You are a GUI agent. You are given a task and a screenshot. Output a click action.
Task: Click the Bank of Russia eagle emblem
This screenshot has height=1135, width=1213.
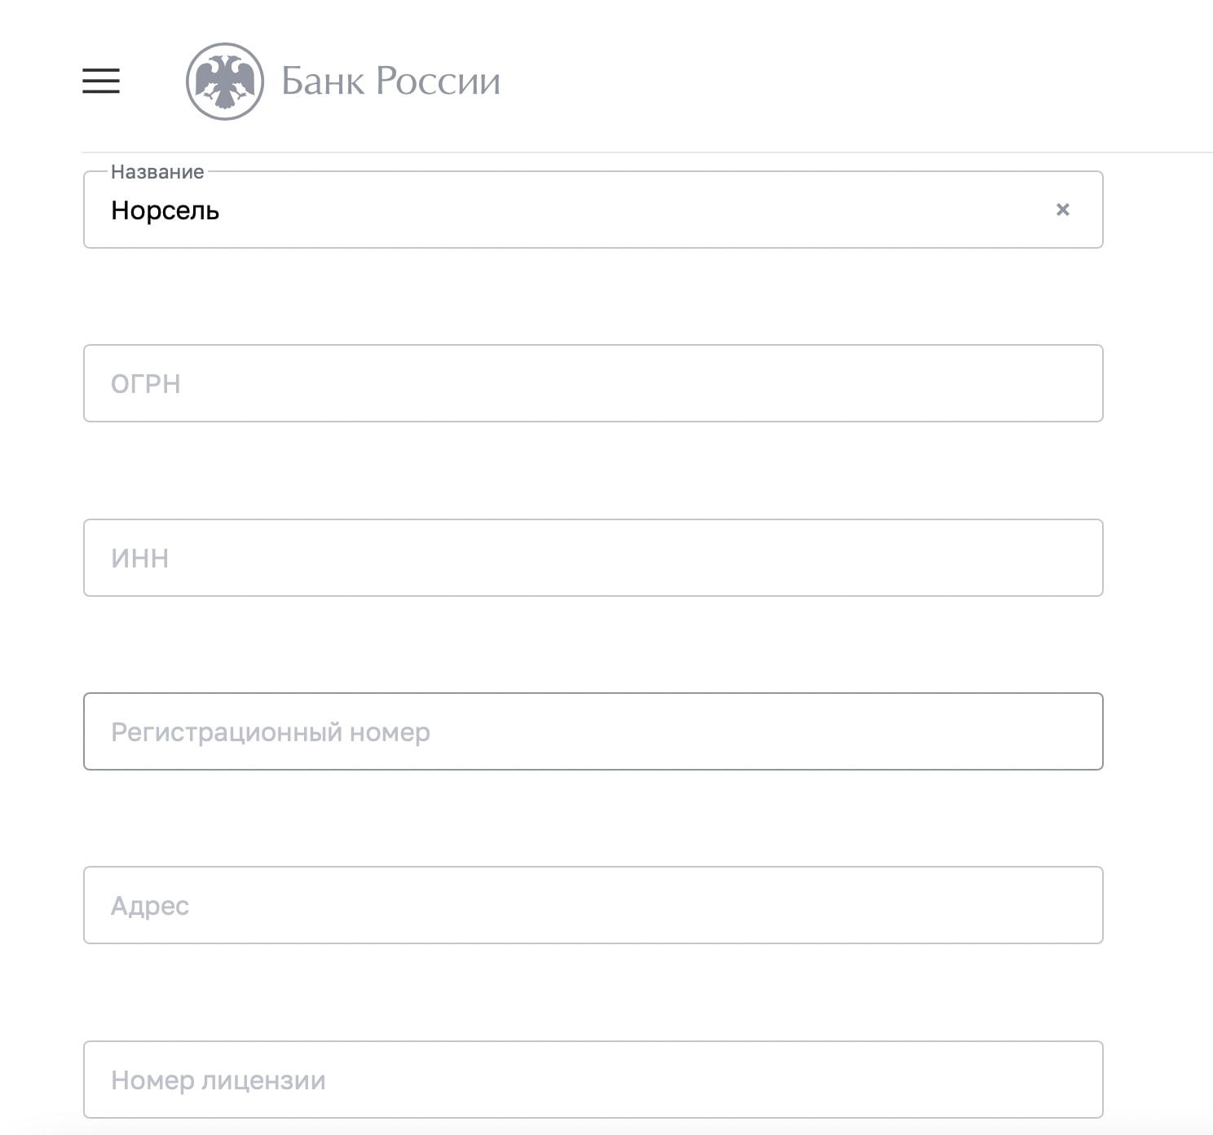(225, 82)
